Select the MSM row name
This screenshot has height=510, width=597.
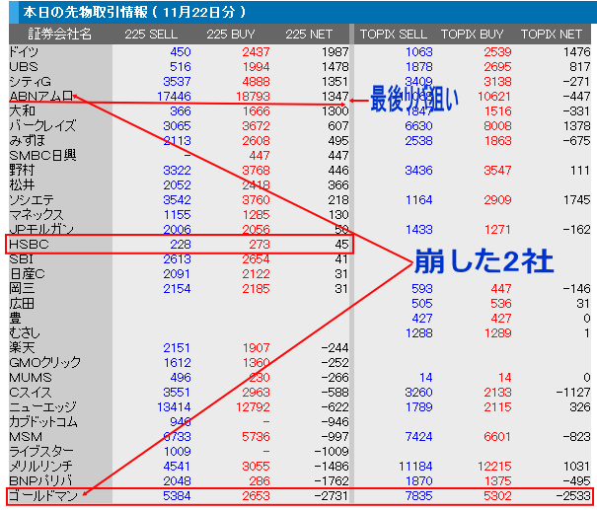pos(26,437)
